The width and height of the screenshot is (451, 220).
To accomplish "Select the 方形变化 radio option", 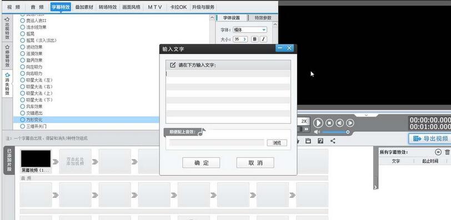I will click(22, 120).
